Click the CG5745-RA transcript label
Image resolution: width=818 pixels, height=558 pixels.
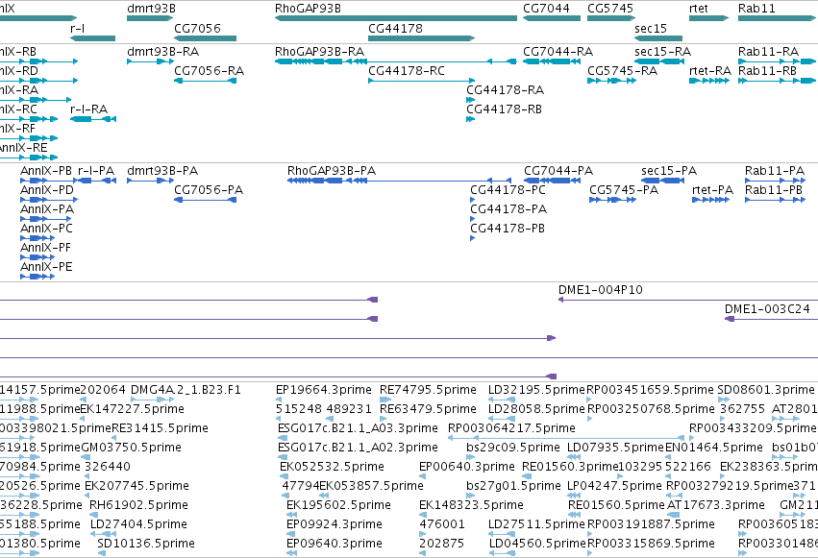click(622, 70)
